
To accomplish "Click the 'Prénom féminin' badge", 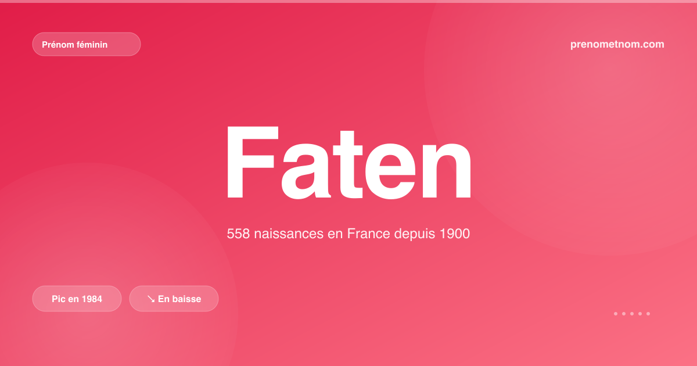I will 87,44.
